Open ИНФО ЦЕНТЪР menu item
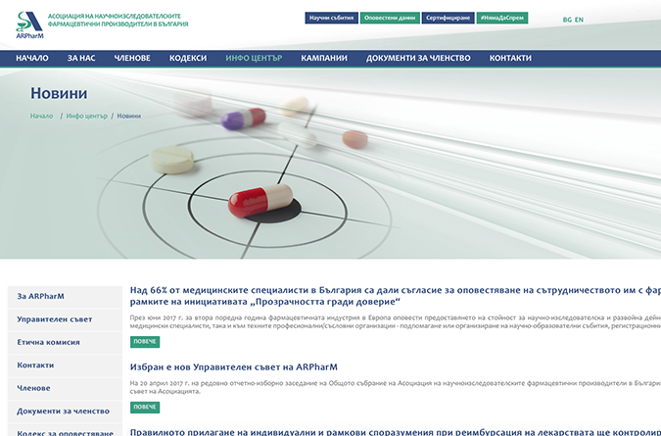 tap(254, 58)
